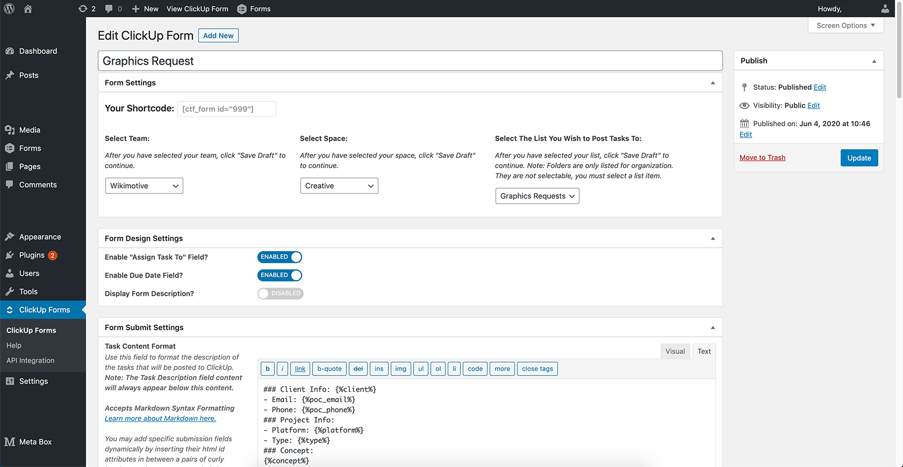Click the Appearance brush icon
Image resolution: width=903 pixels, height=467 pixels.
click(x=10, y=237)
